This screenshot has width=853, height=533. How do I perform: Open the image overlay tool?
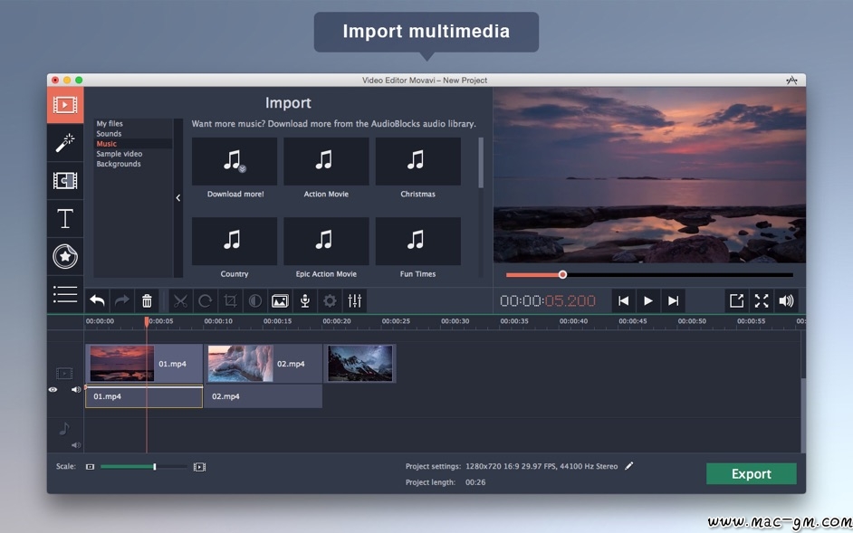[280, 300]
